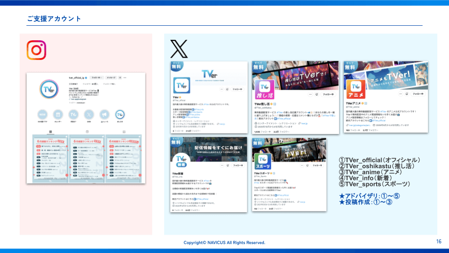Select the Instagram tagged tab
The height and width of the screenshot is (253, 449).
click(124, 132)
